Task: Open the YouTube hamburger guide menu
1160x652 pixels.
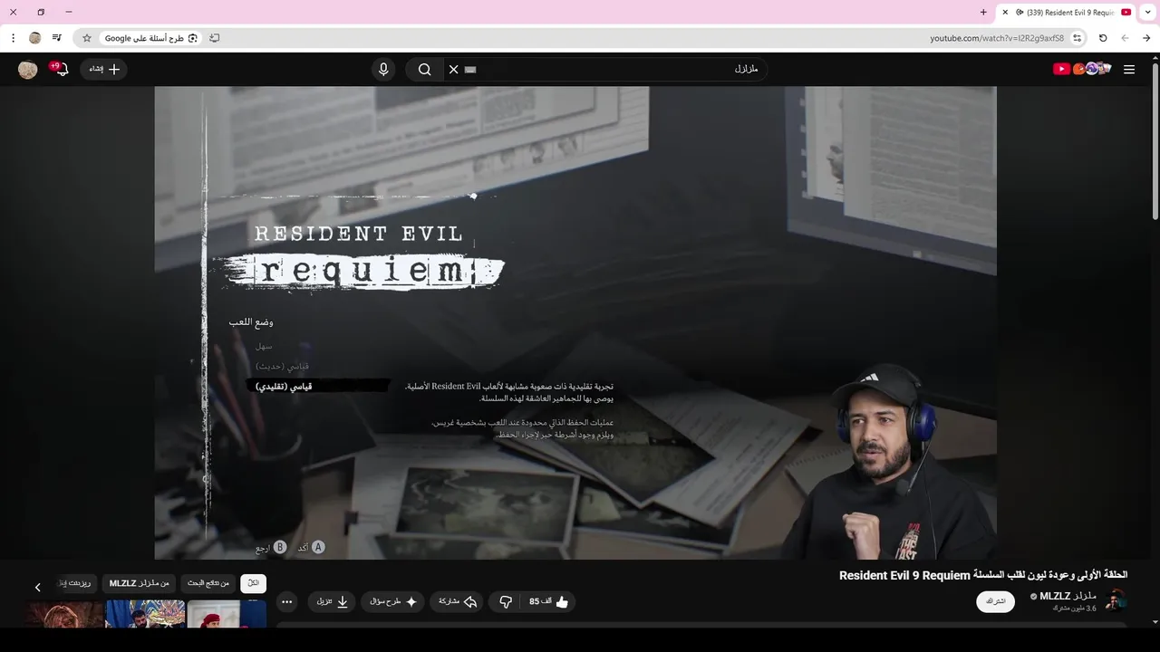Action: tap(1129, 70)
